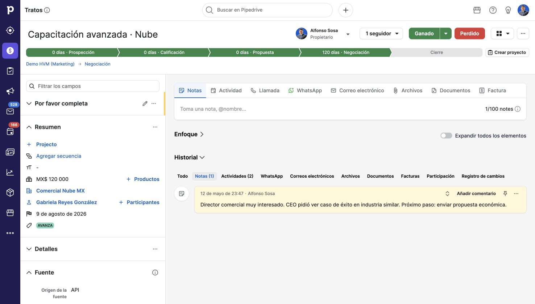This screenshot has width=535, height=304.
Task: Open more options dots in sidebar
Action: [x=10, y=233]
